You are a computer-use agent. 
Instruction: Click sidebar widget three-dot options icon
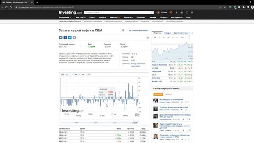click(192, 33)
